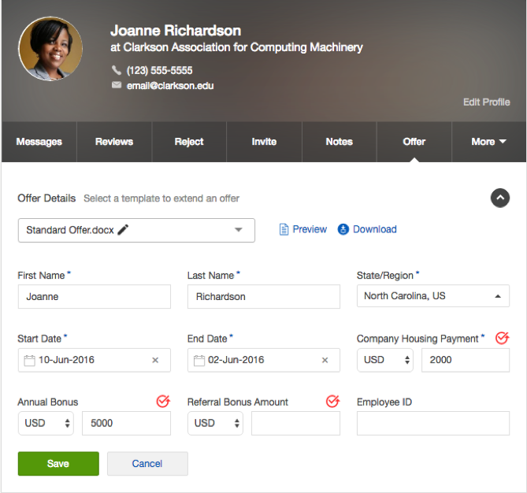
Task: Click the green Save button
Action: [58, 464]
